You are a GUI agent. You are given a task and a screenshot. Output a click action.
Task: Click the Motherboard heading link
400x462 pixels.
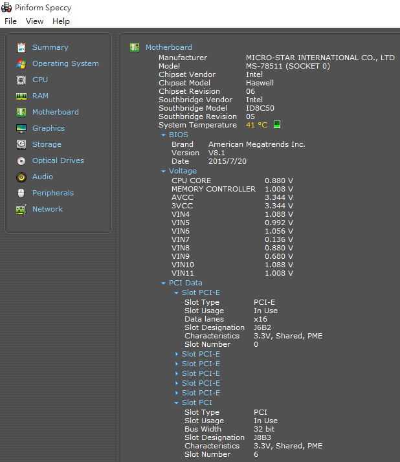click(x=168, y=47)
